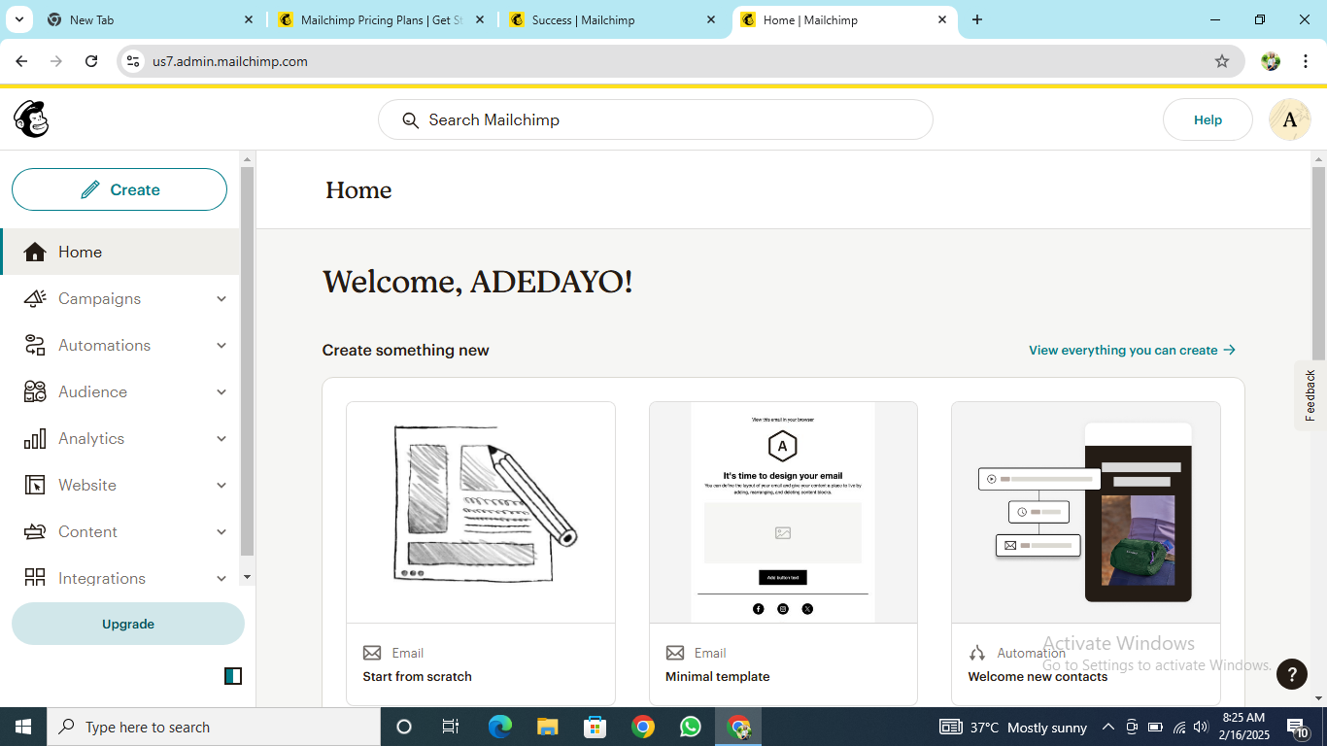The width and height of the screenshot is (1327, 746).
Task: Collapse the sidebar with the panel icon
Action: 233,676
